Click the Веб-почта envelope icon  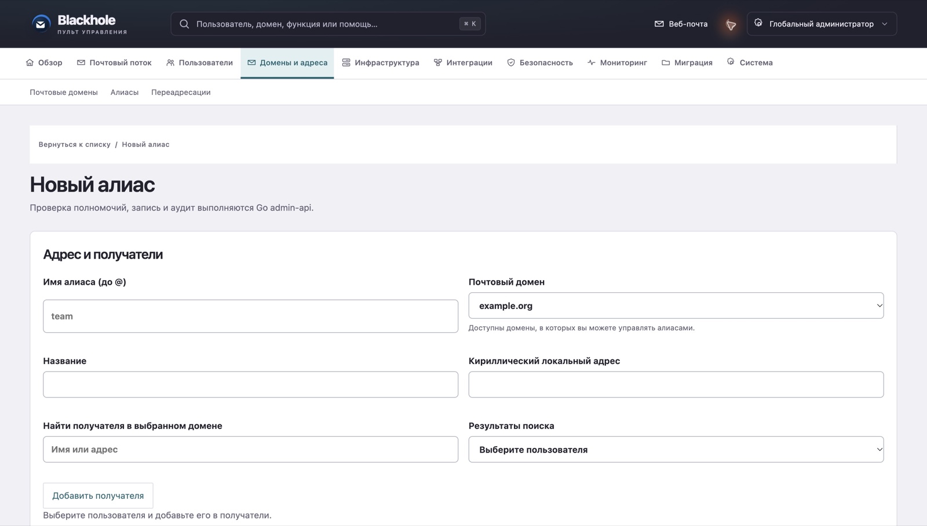659,24
